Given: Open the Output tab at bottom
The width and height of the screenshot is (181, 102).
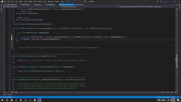Looking at the screenshot, I should 5,94.
